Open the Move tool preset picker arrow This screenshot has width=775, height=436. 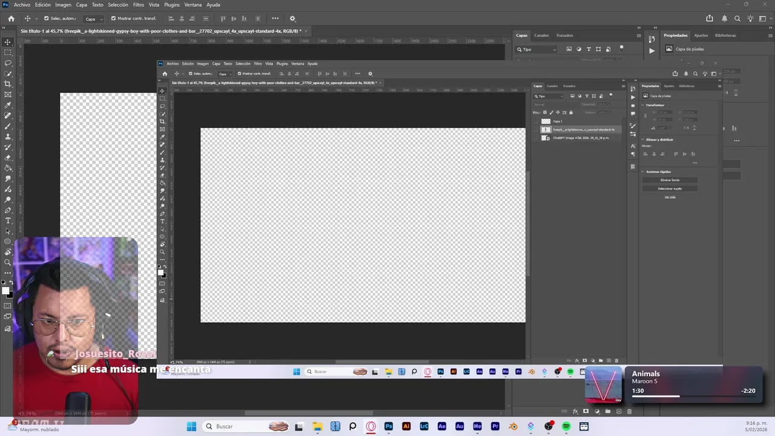point(36,19)
